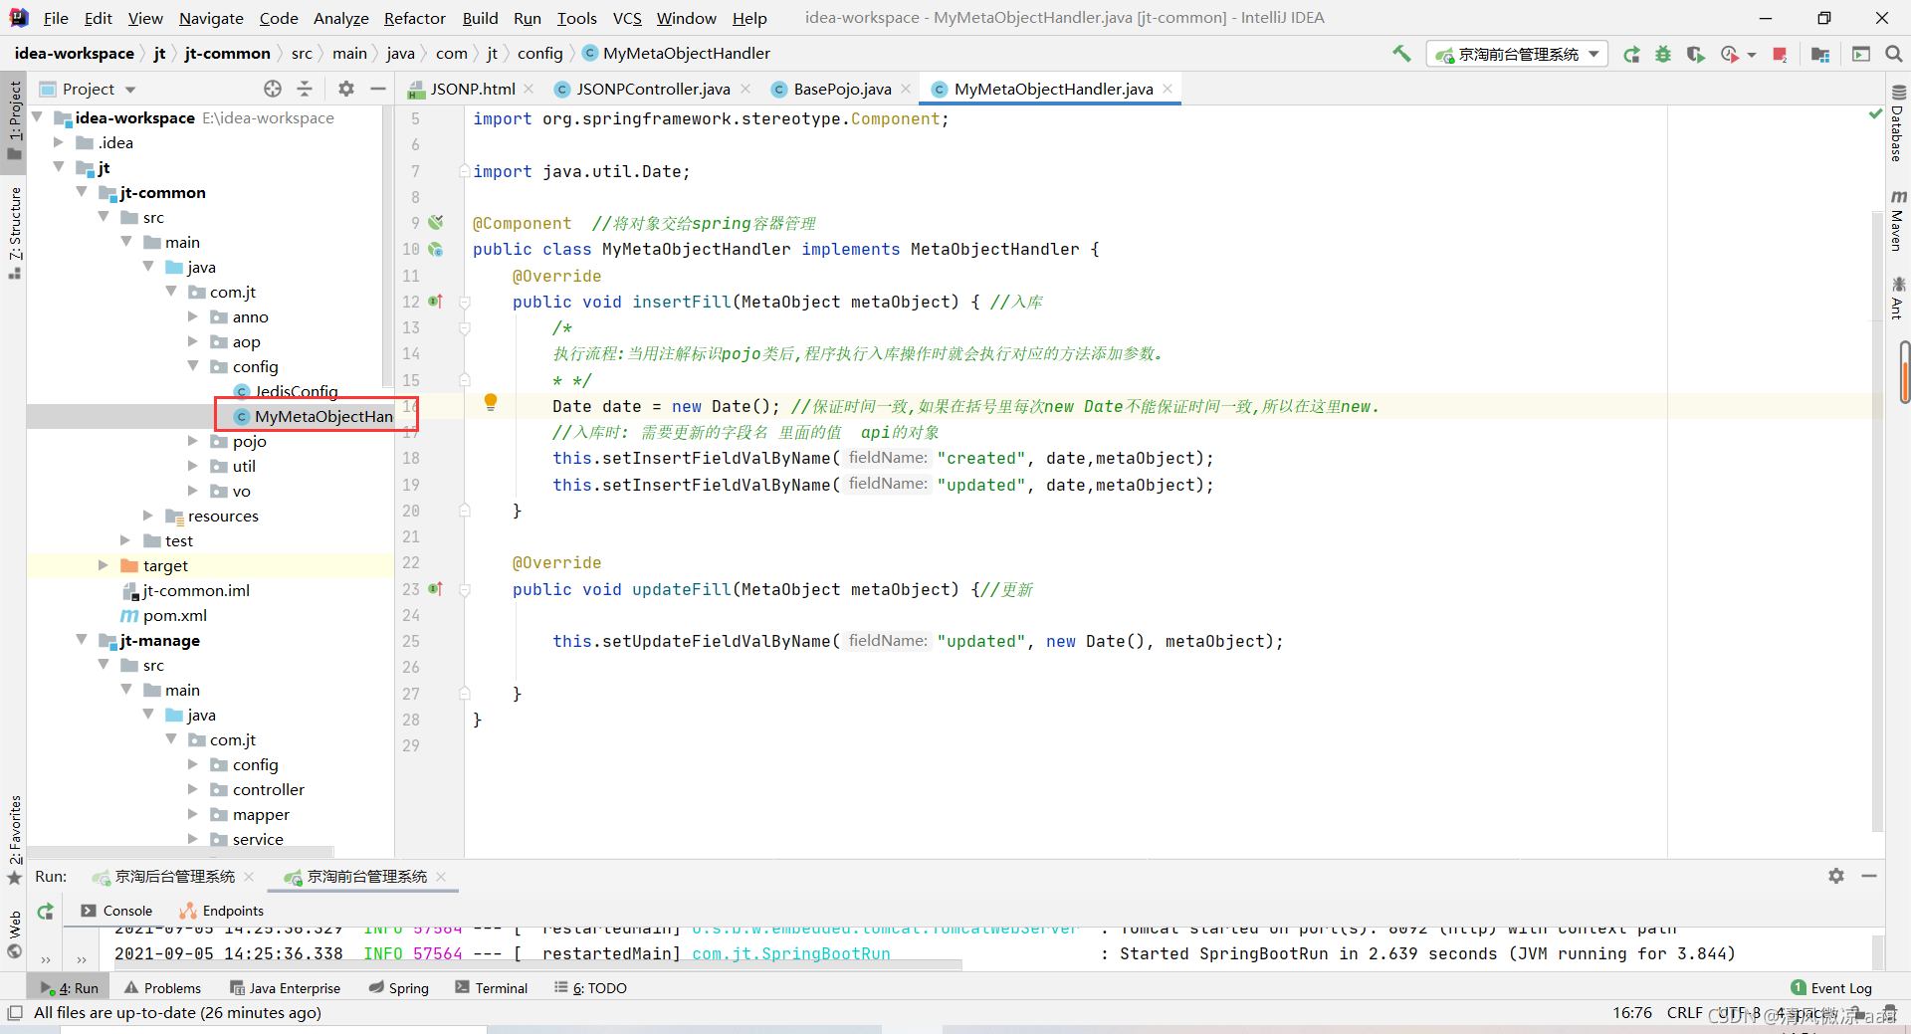Hide the Project panel with minus icon
This screenshot has height=1034, width=1911.
click(378, 89)
